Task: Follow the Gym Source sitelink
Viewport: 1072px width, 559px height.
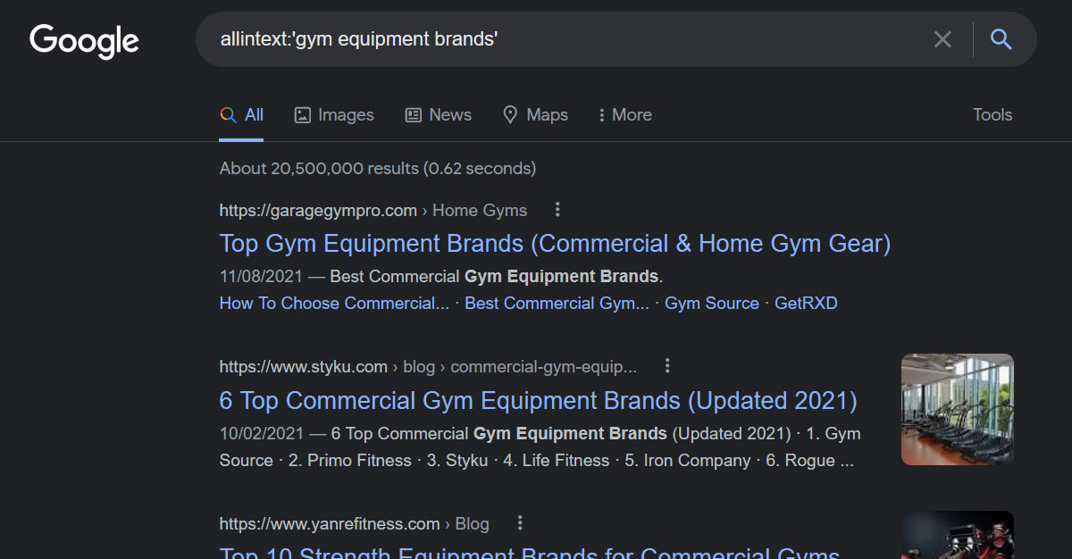Action: click(712, 304)
